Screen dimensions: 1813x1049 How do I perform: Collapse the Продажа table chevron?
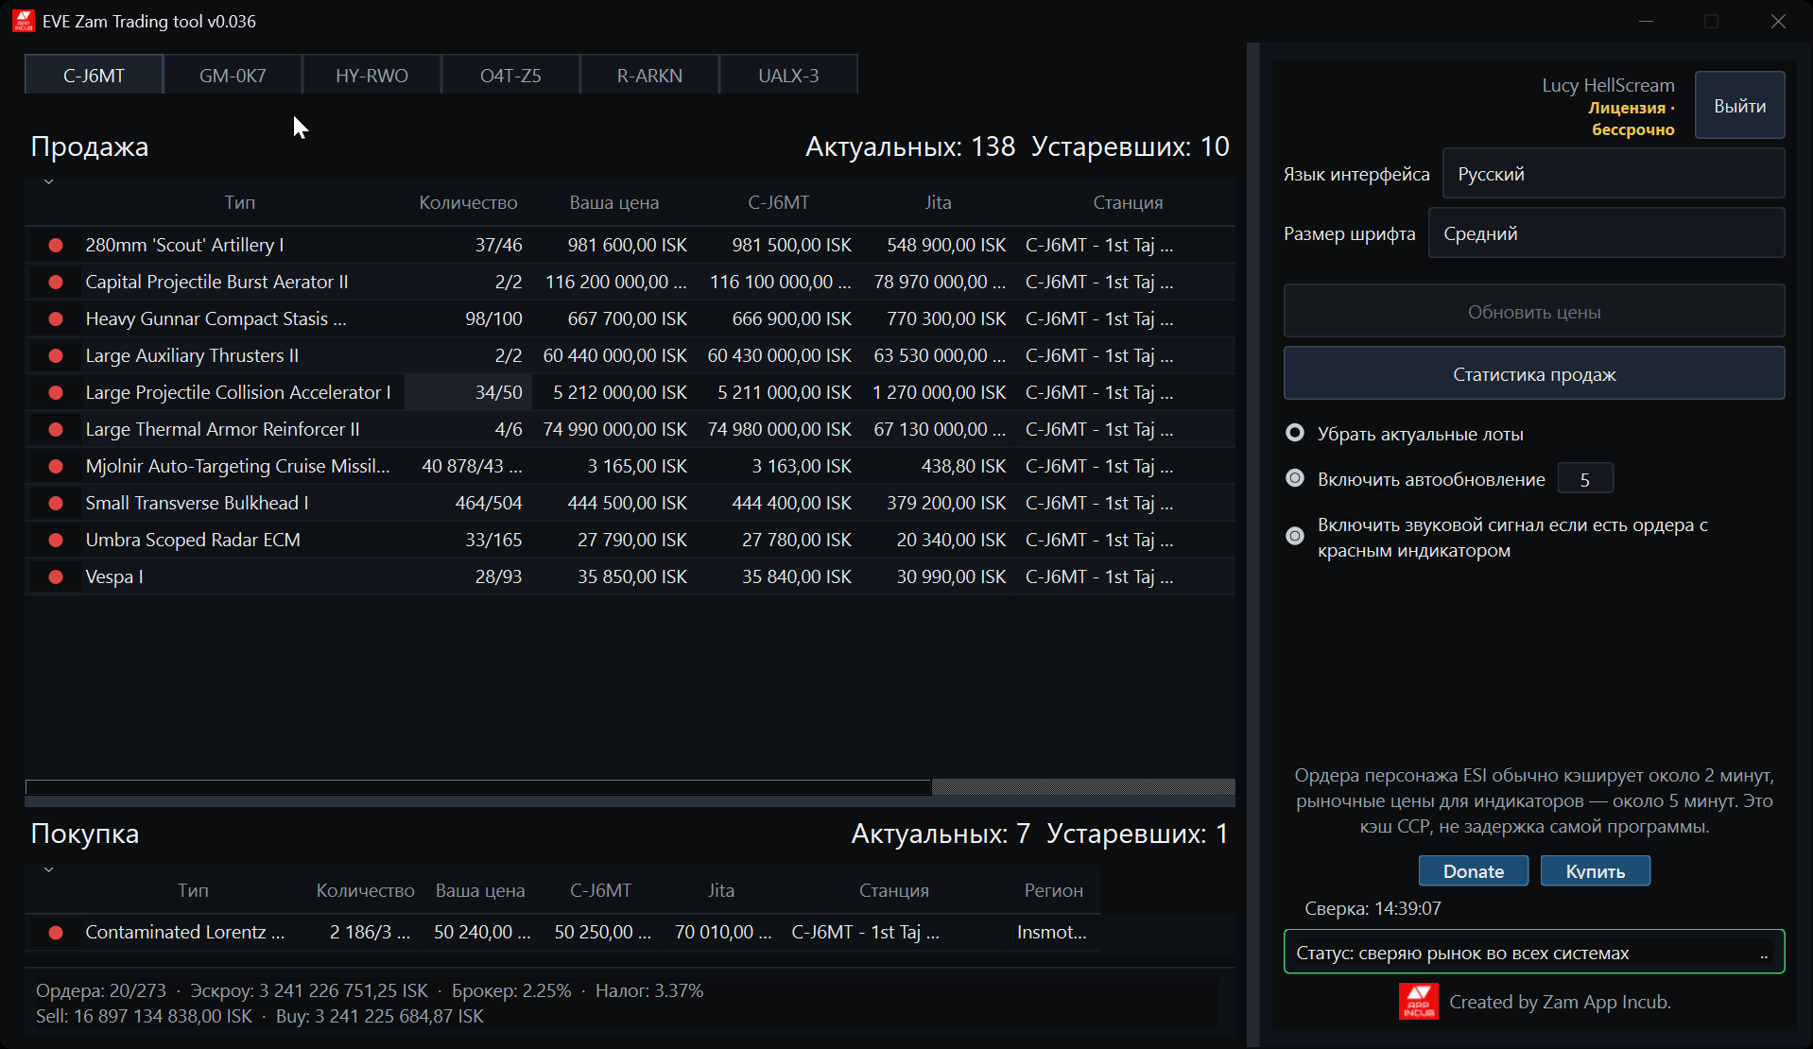click(48, 181)
